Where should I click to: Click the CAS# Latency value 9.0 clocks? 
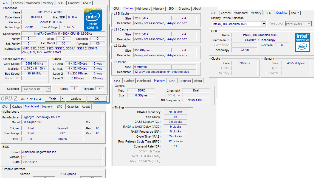point(175,122)
